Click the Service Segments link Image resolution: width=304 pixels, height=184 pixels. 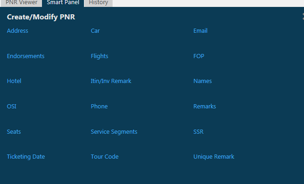click(x=114, y=131)
